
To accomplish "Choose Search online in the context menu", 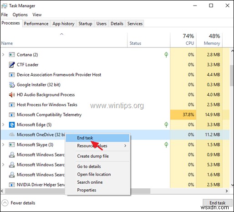I will 97,182.
